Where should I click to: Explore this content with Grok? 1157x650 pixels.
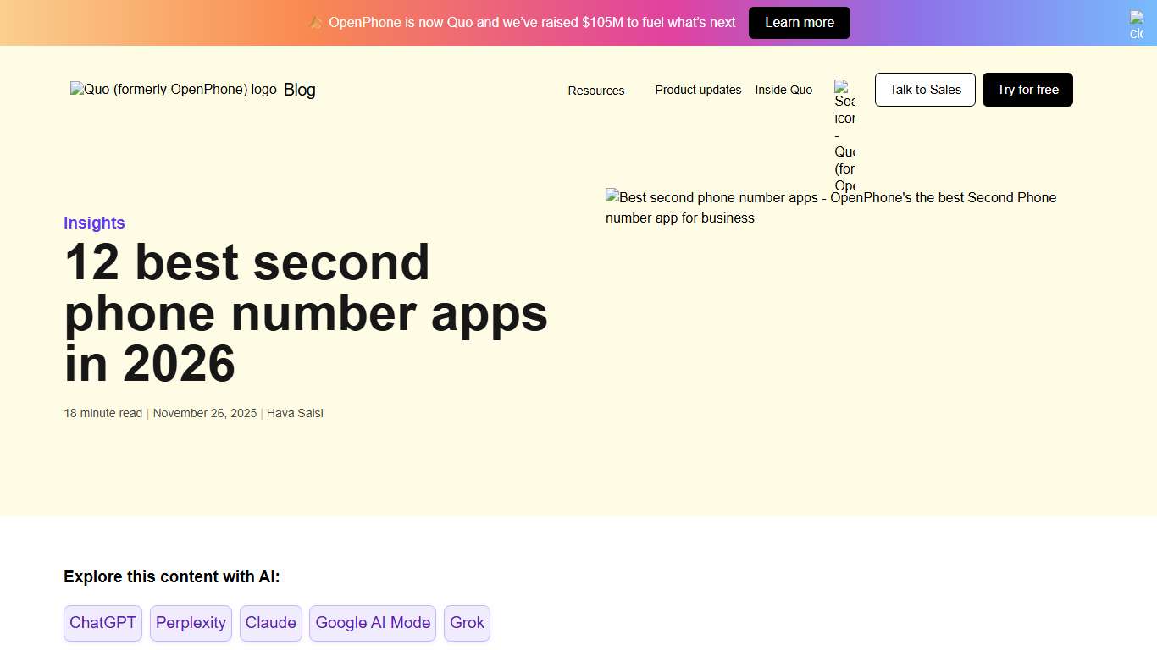pos(467,623)
